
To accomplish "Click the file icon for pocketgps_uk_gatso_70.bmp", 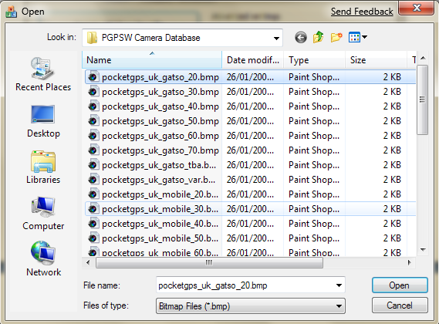I will click(x=93, y=150).
